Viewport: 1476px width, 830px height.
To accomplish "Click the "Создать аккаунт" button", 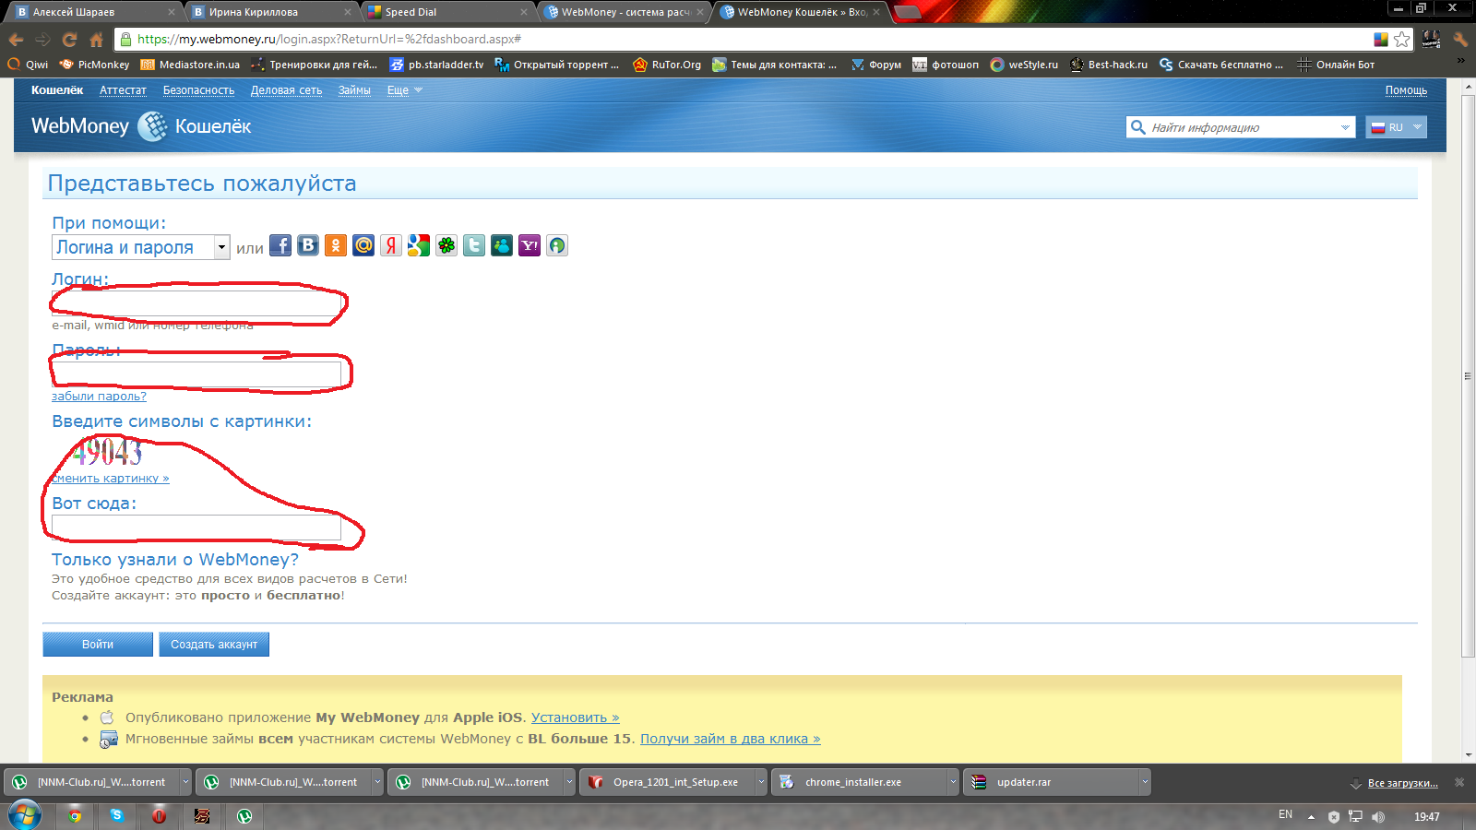I will pos(214,644).
